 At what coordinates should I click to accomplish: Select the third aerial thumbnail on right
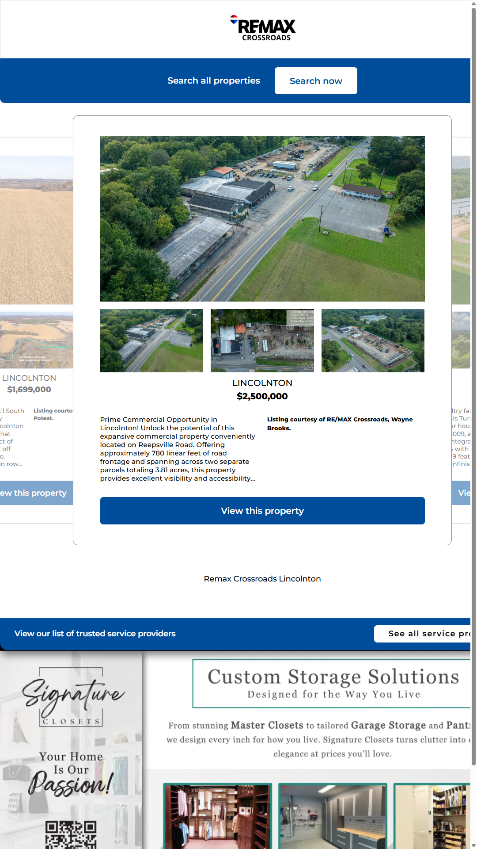[373, 340]
